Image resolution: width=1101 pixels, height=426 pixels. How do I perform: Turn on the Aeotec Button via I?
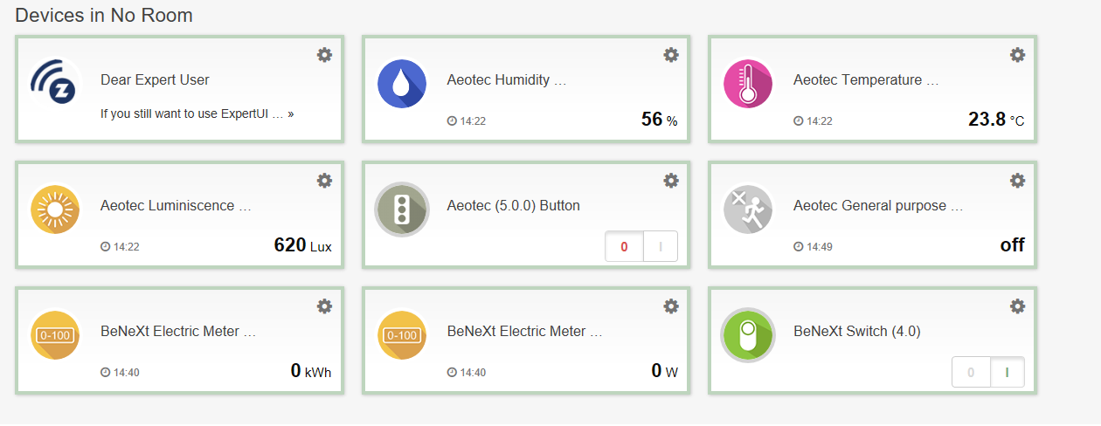point(661,247)
